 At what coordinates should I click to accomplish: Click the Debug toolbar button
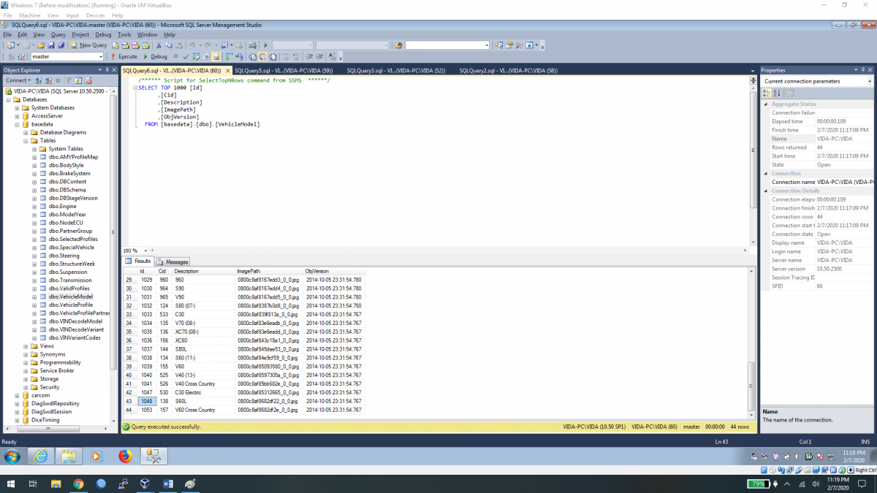point(155,56)
